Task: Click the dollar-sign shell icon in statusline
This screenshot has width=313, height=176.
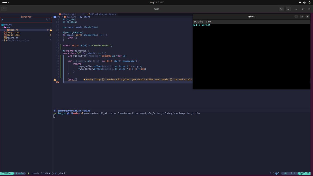Action: click(x=28, y=173)
